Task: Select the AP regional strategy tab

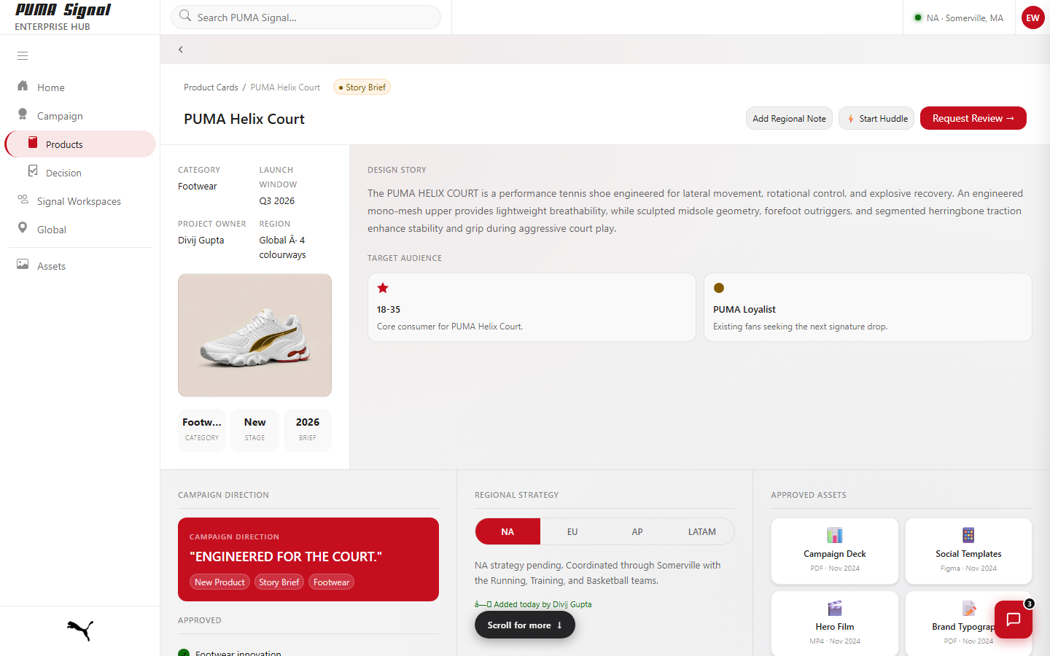Action: [637, 531]
